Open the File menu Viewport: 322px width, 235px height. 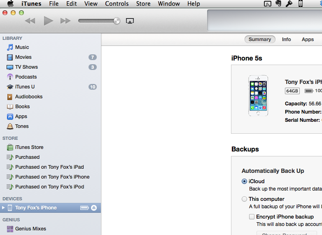pyautogui.click(x=54, y=4)
